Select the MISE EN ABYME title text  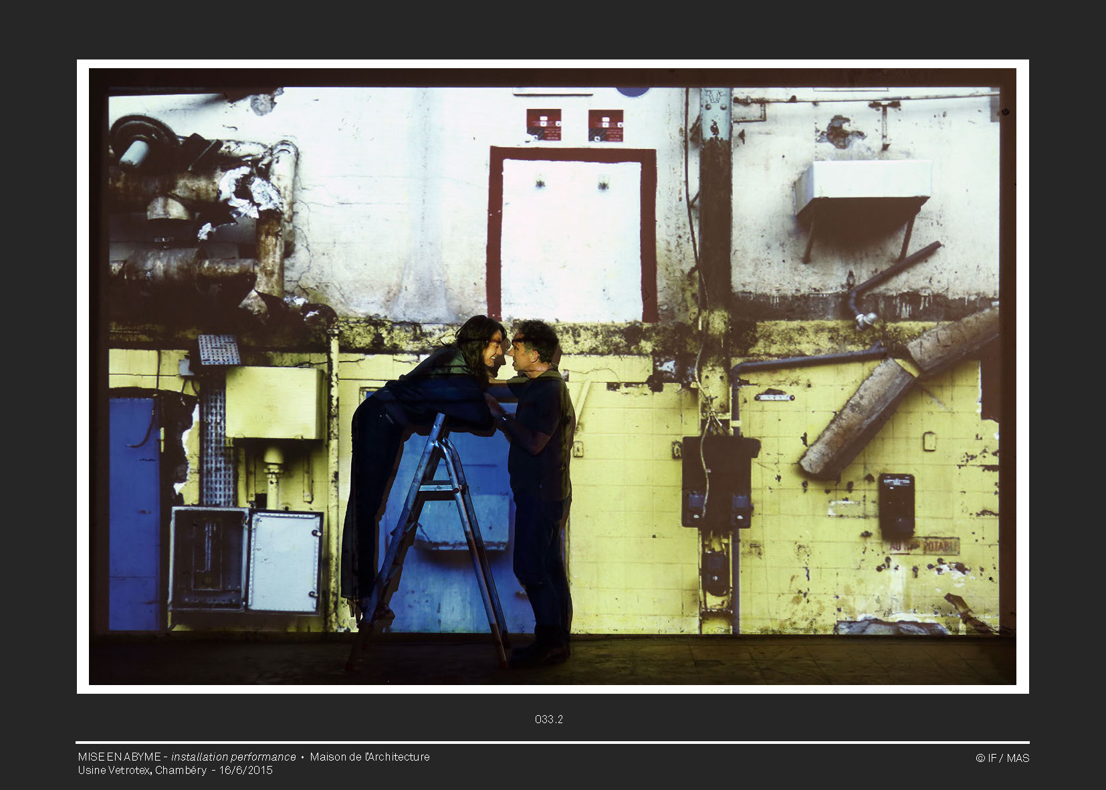119,757
